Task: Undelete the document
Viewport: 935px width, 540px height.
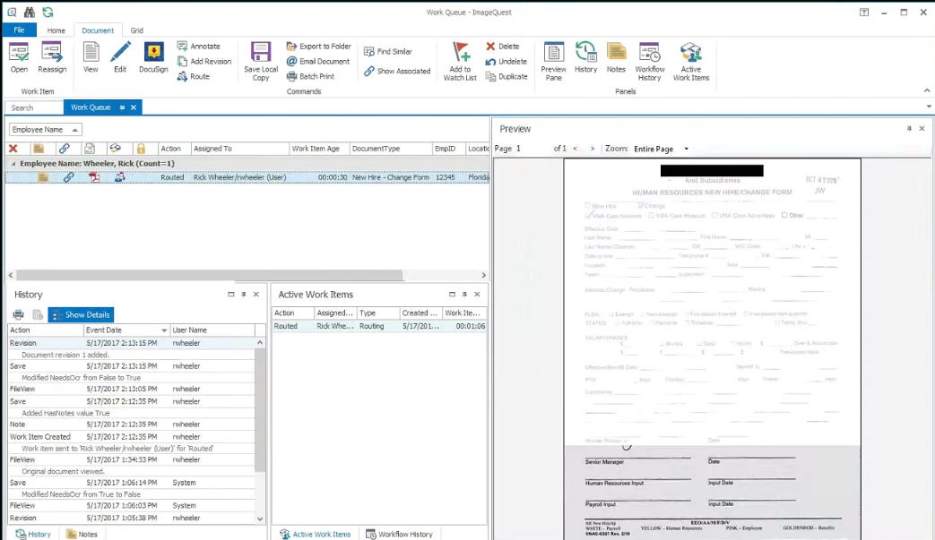Action: tap(506, 61)
